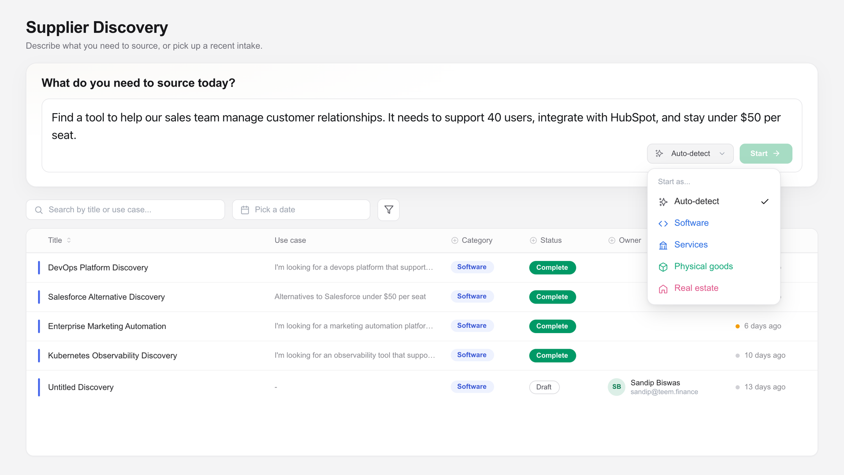The height and width of the screenshot is (475, 844).
Task: Choose Auto-detect from Start as menu
Action: (x=714, y=201)
